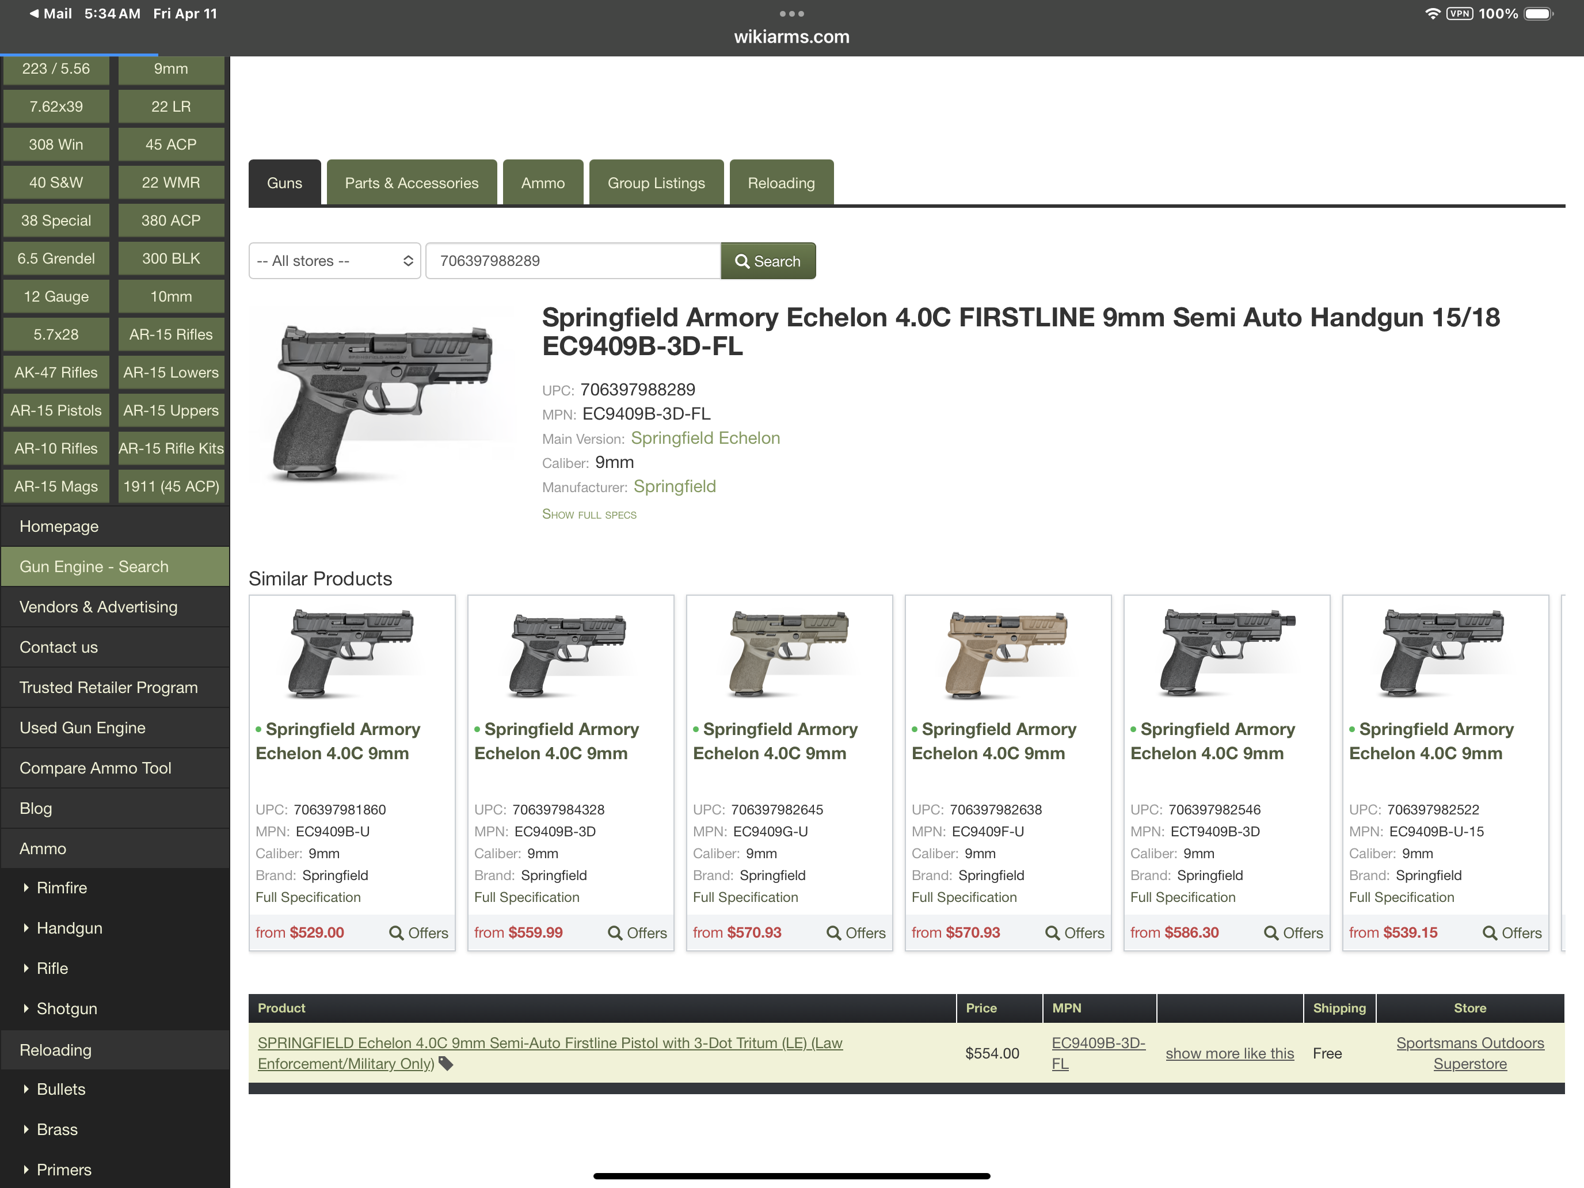The height and width of the screenshot is (1188, 1584).
Task: Open Used Gun Engine
Action: point(115,728)
